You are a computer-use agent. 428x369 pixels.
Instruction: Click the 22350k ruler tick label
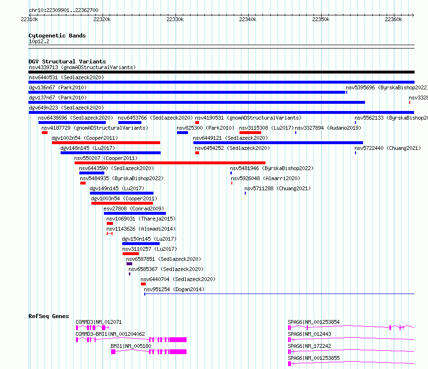point(321,19)
